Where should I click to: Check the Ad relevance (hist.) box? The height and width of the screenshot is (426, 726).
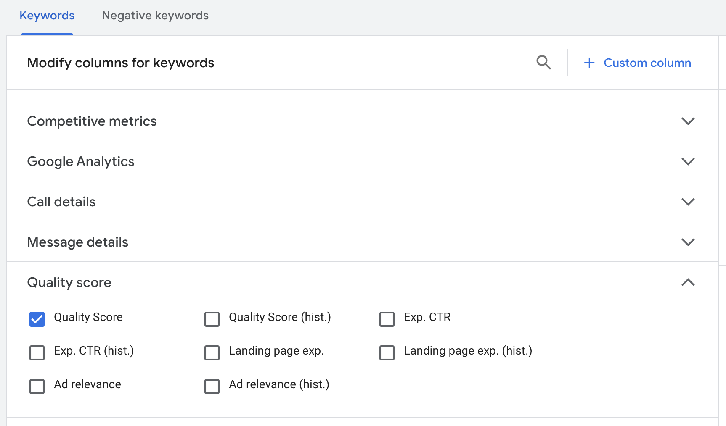point(212,386)
